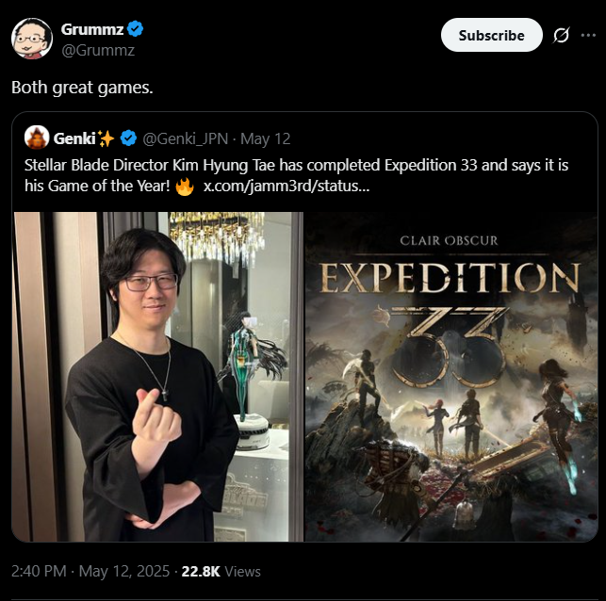Open the Expedition 33 cover image
Viewport: 606px width, 601px height.
pyautogui.click(x=451, y=377)
